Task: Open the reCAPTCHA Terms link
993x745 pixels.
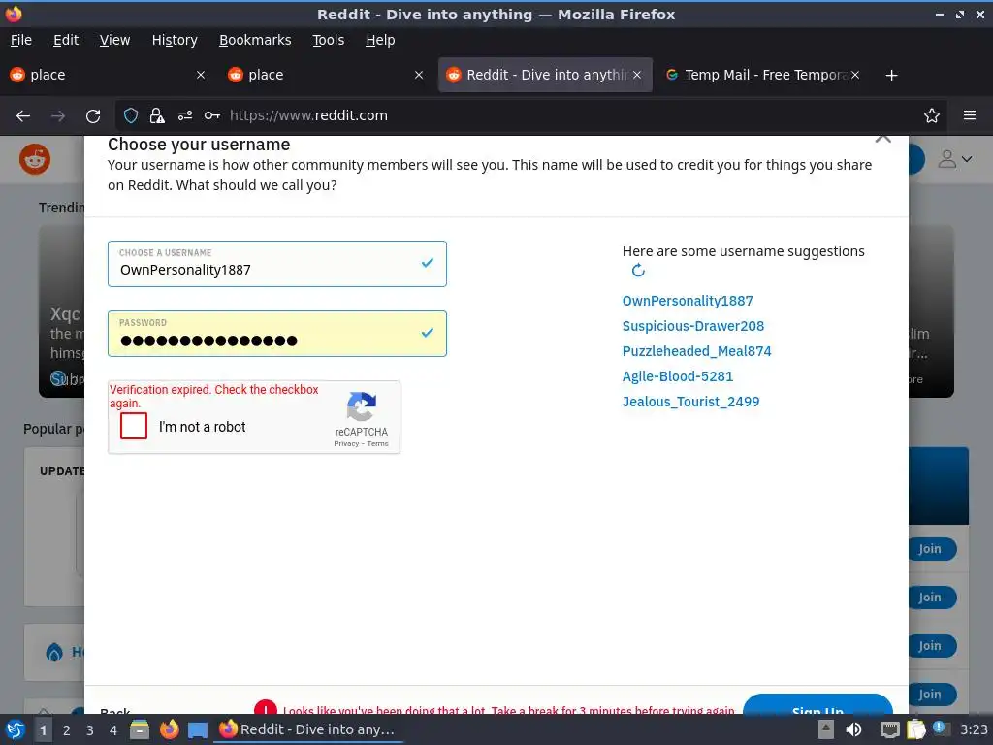Action: tap(377, 444)
